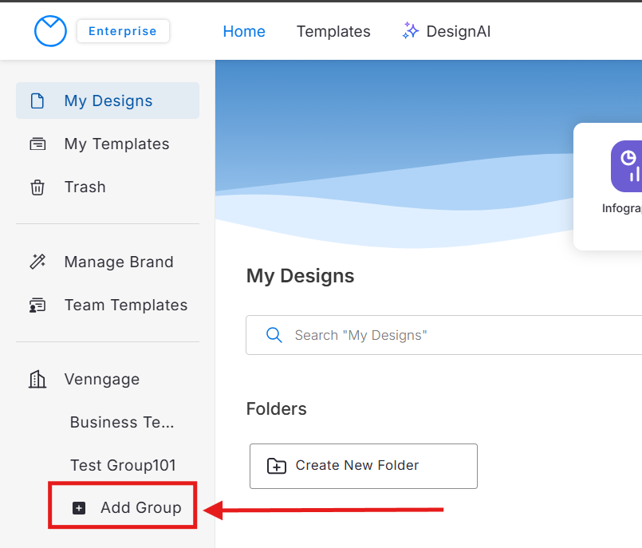Click the Add Group text label
Image resolution: width=642 pixels, height=548 pixels.
point(141,508)
